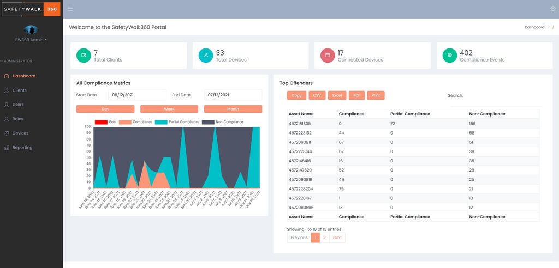Click the Devices icon in sidebar
This screenshot has height=268, width=559.
click(x=7, y=133)
